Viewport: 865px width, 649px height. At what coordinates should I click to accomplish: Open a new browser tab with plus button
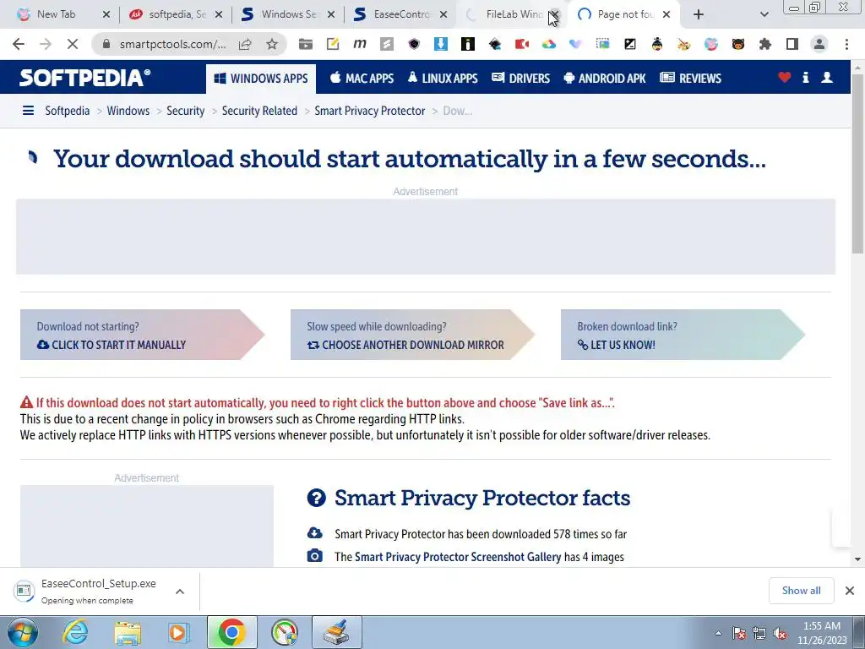pyautogui.click(x=699, y=14)
